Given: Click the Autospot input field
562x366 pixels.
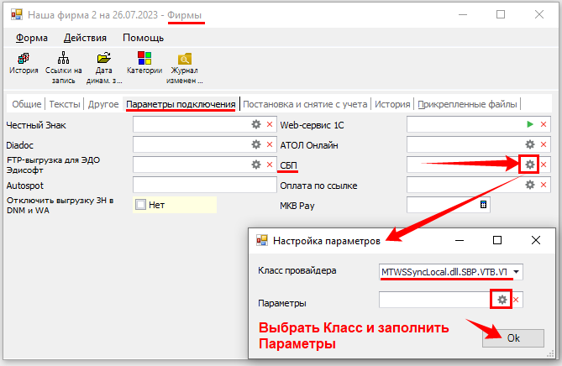Looking at the screenshot, I should pos(204,185).
